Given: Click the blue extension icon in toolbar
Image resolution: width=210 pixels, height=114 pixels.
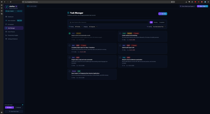Looking at the screenshot, I should click(205, 2).
